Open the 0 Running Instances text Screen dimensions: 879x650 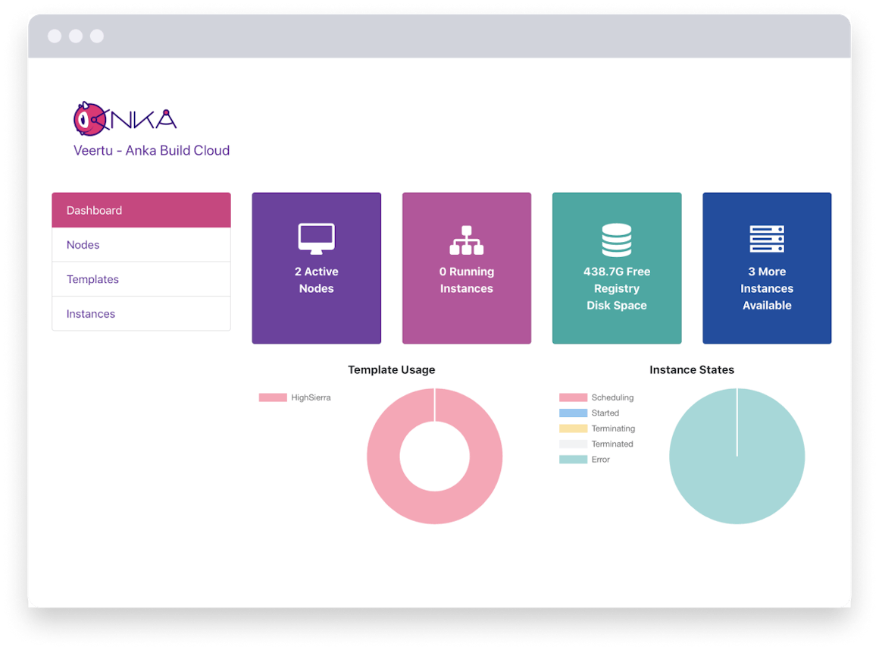tap(467, 280)
